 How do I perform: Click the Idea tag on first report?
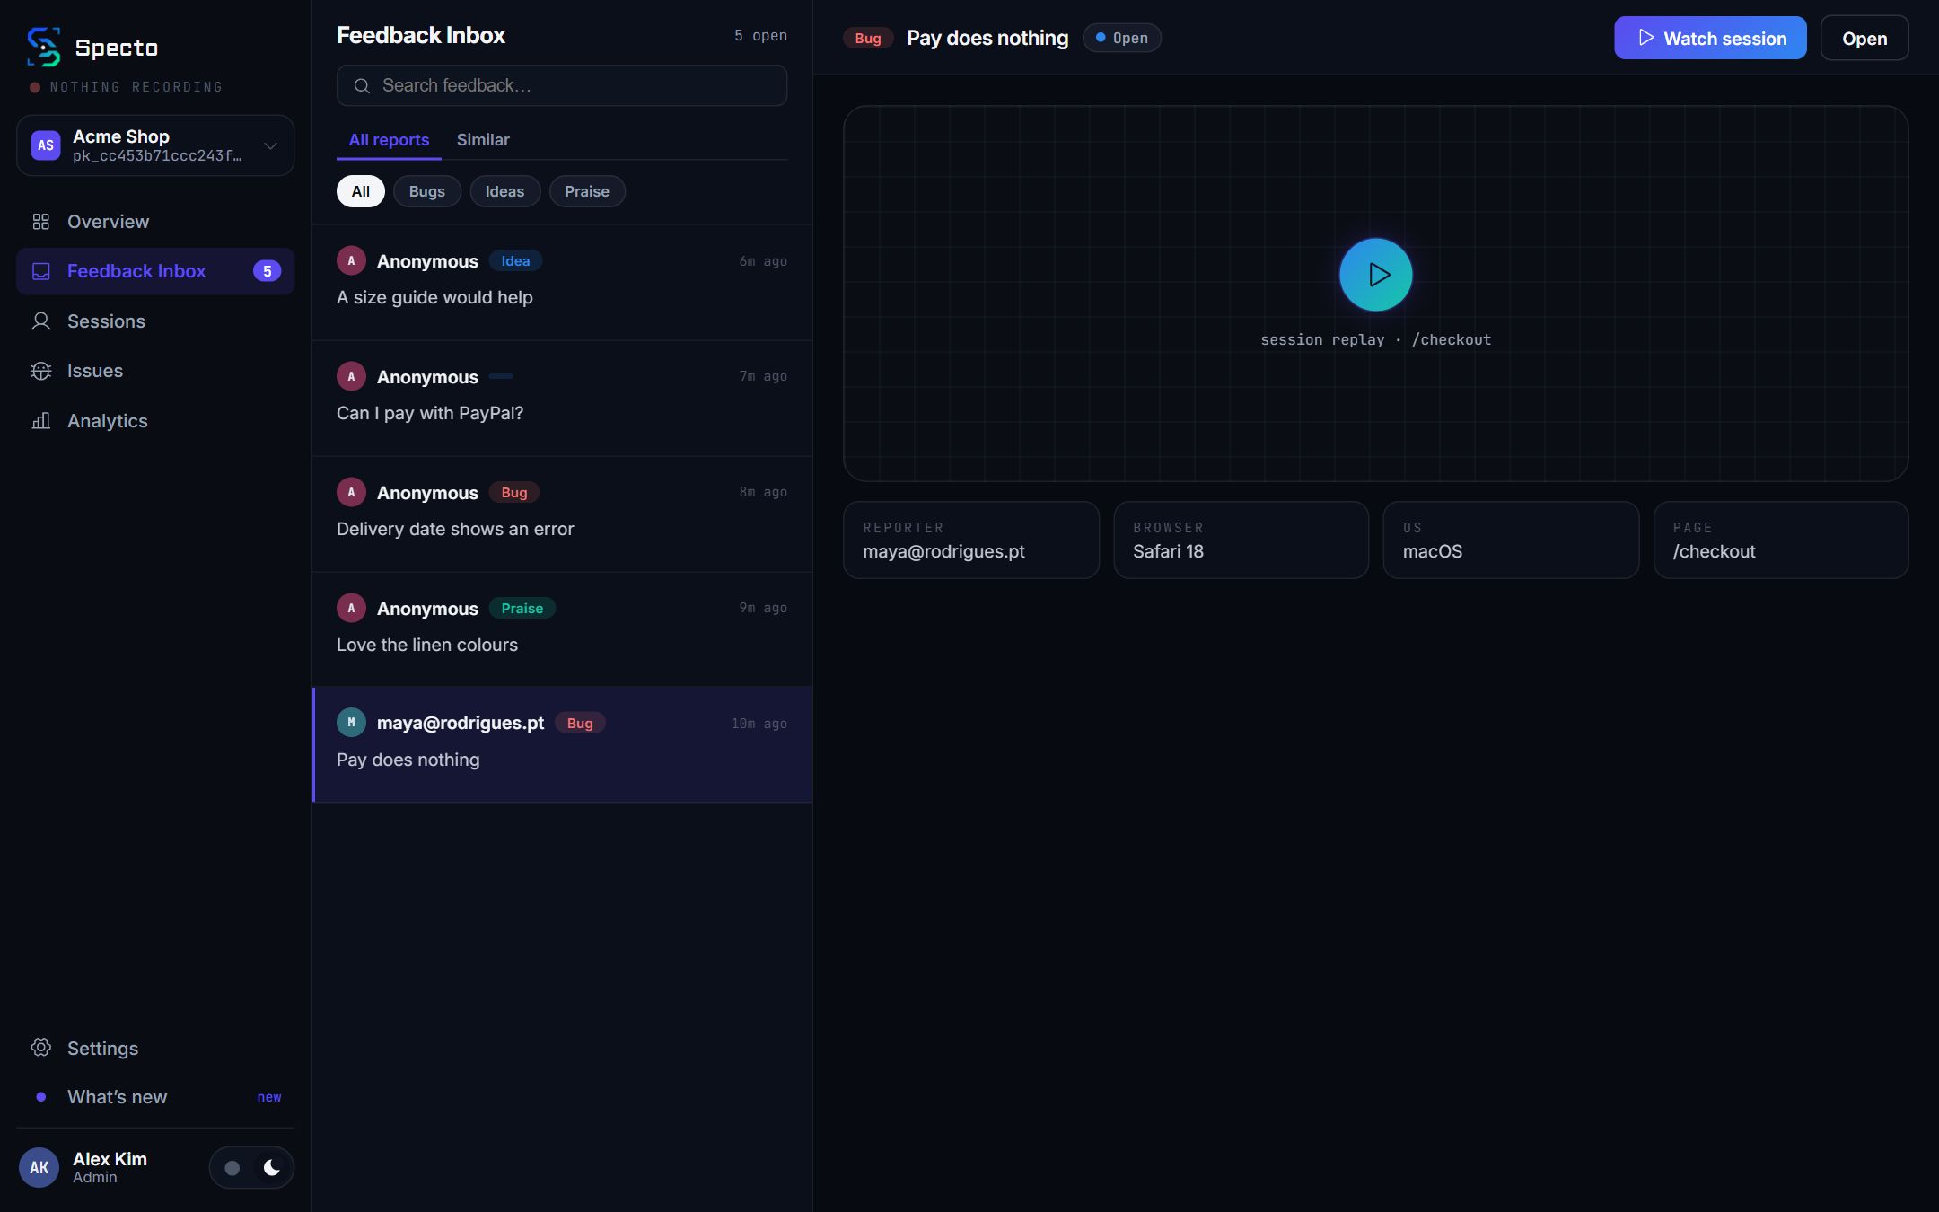coord(515,261)
